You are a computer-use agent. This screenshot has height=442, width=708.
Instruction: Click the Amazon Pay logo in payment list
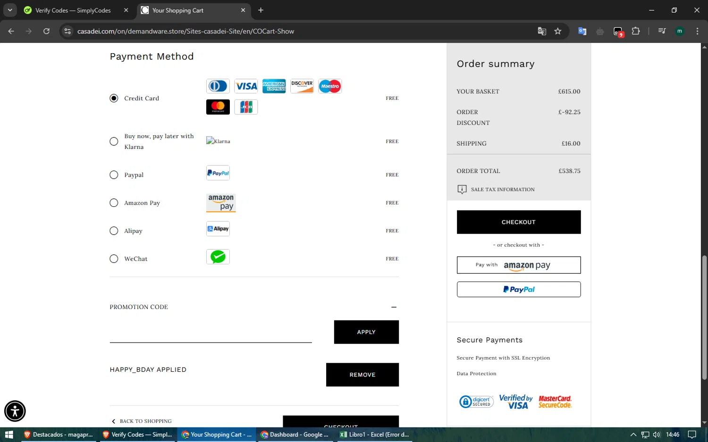[221, 203]
